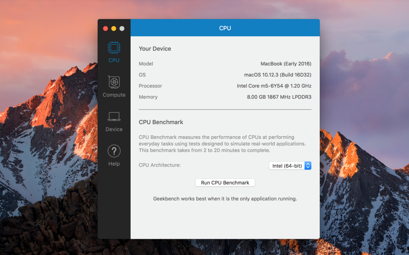Close the Geekbench window with red button
409x255 pixels.
pyautogui.click(x=105, y=28)
